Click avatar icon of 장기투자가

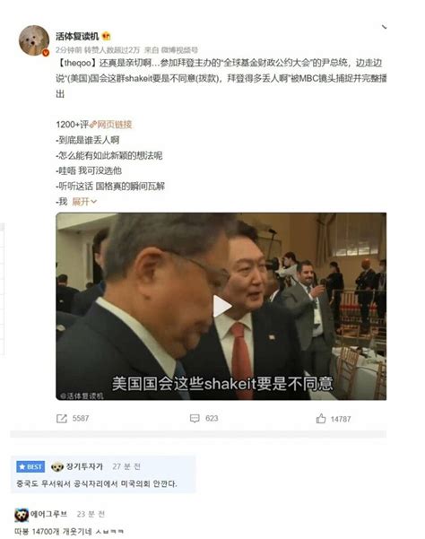(x=57, y=467)
